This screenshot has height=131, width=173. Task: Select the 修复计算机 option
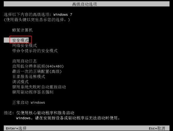coord(22,30)
